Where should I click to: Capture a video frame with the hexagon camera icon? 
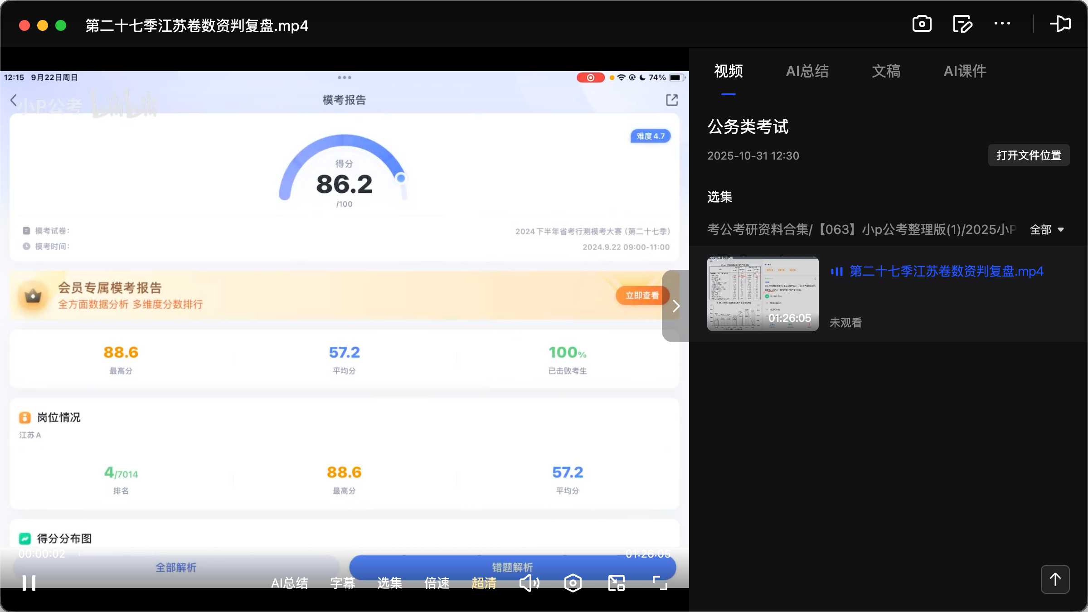pyautogui.click(x=573, y=583)
